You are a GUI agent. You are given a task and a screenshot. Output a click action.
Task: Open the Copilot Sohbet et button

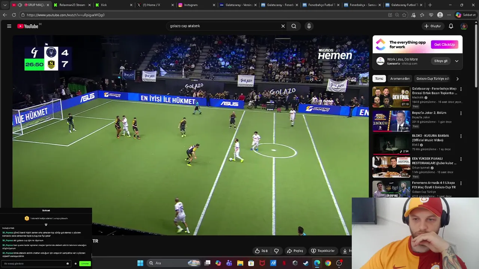point(466,15)
